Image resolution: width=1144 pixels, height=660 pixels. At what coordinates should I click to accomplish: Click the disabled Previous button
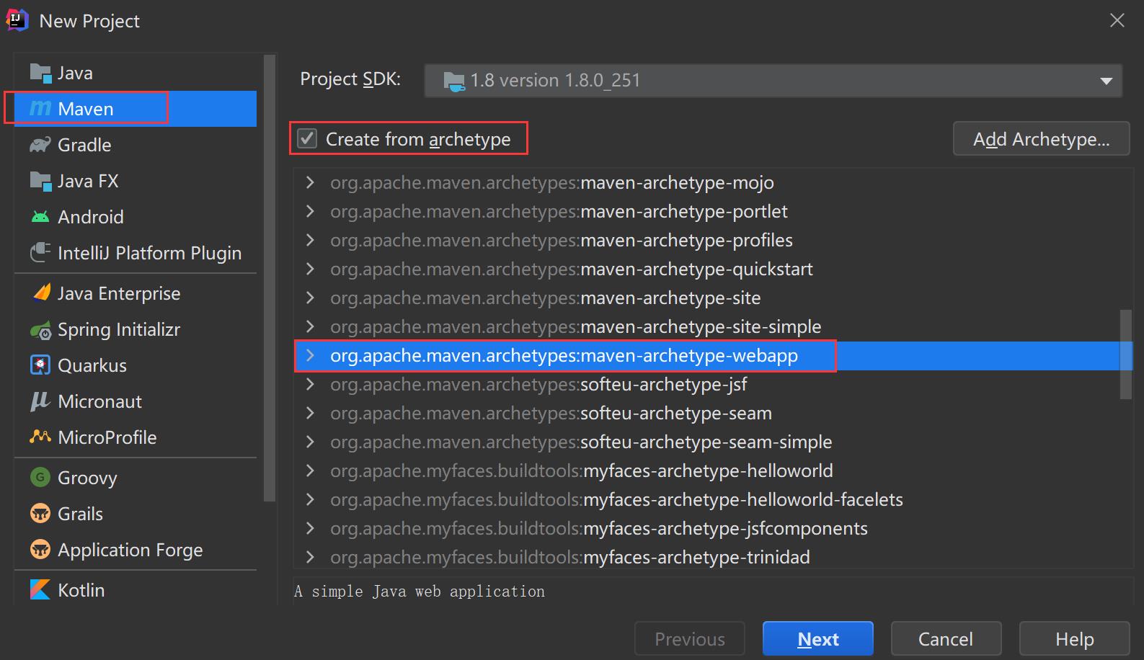[690, 639]
